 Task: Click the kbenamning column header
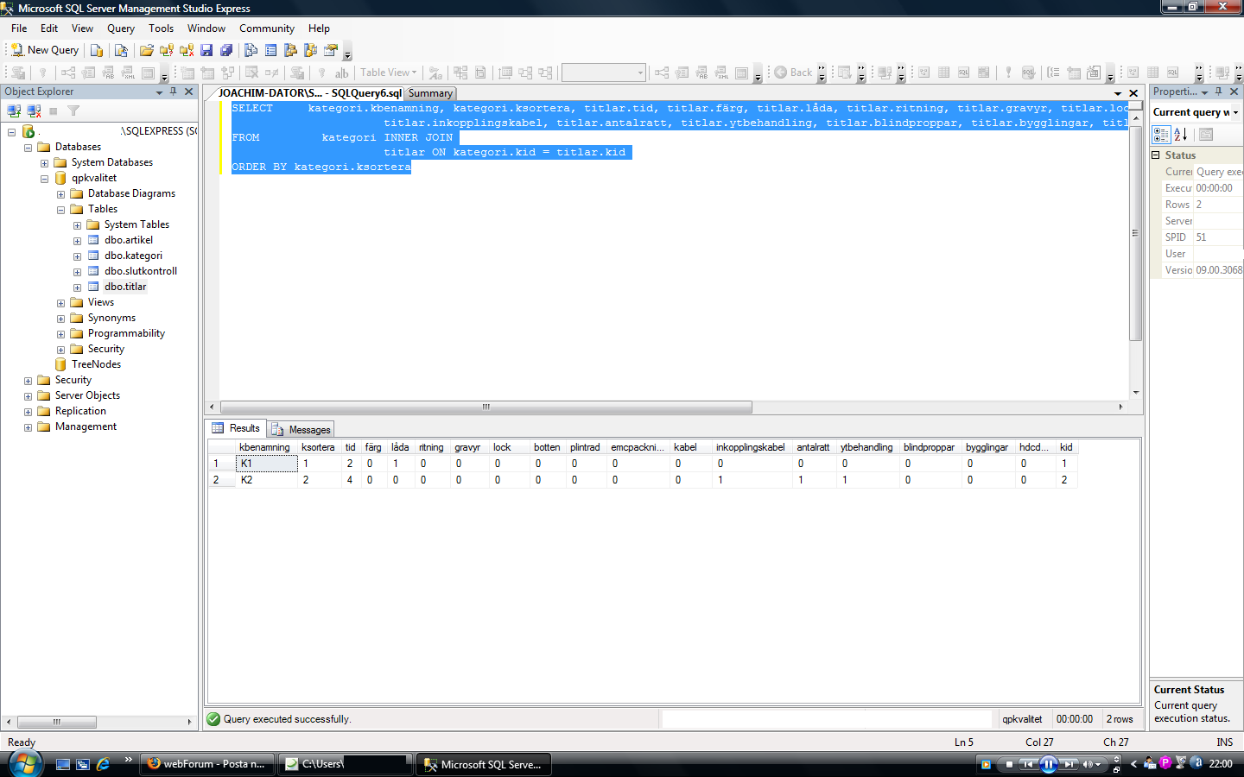pos(264,447)
